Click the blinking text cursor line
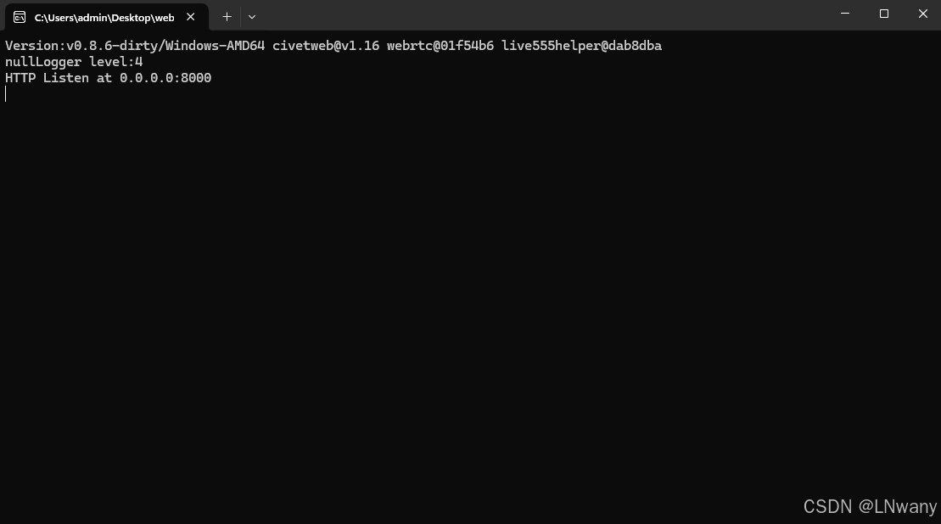This screenshot has height=524, width=941. coord(6,93)
